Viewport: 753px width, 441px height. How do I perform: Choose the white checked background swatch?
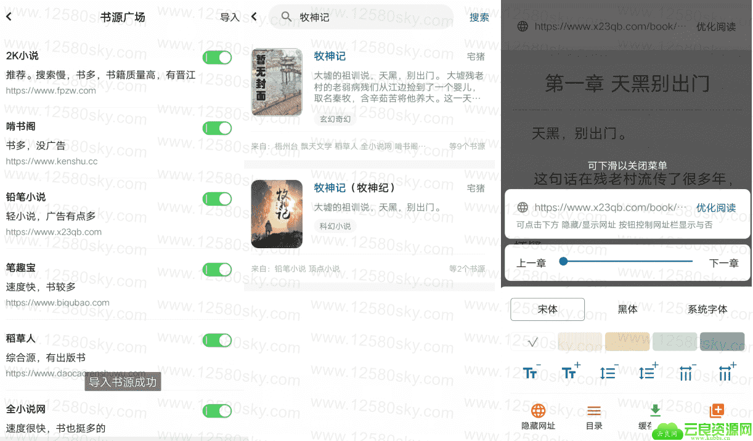(x=533, y=342)
